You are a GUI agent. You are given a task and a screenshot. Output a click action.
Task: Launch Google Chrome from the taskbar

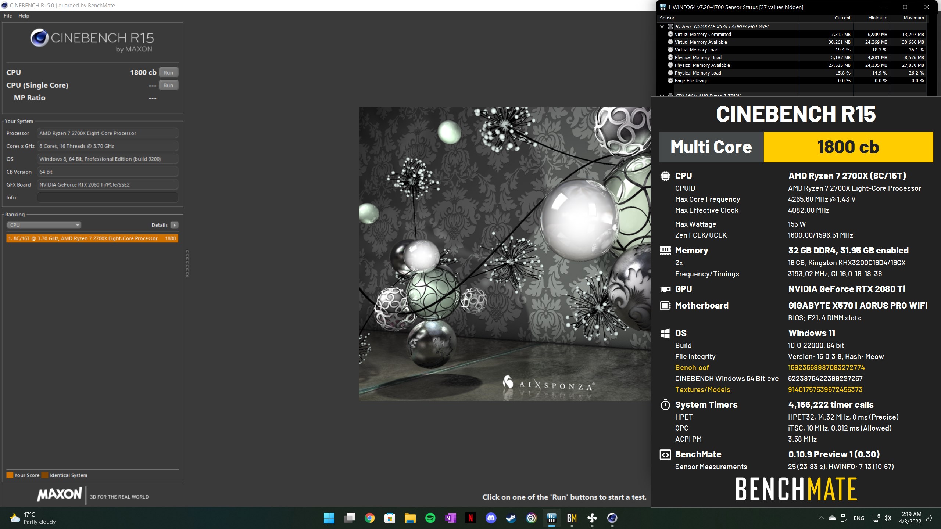[369, 518]
